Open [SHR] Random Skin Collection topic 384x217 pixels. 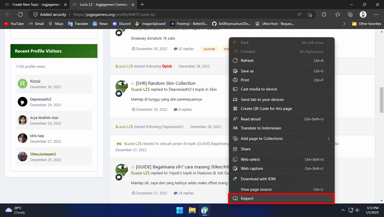(166, 83)
